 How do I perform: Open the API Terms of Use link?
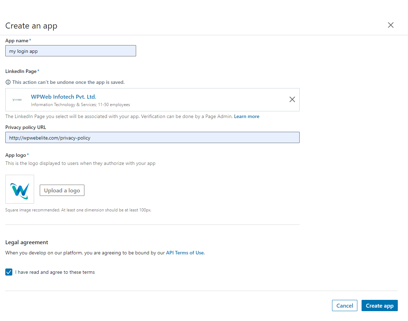click(x=185, y=253)
